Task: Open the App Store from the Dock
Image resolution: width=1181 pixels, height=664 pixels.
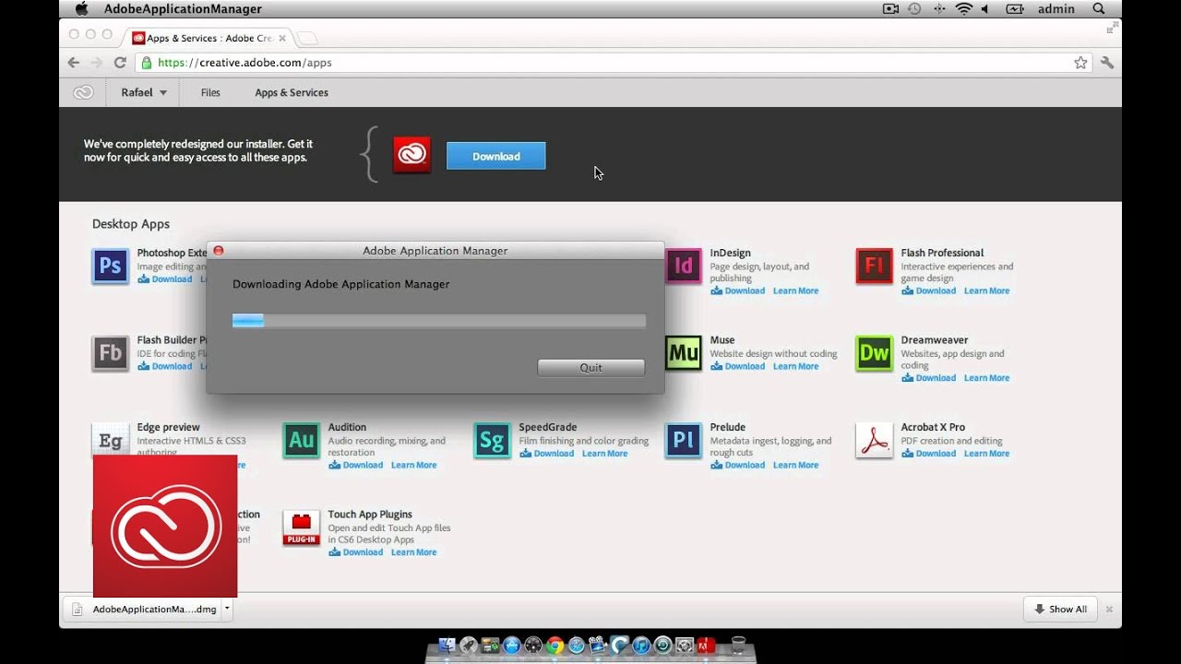Action: tap(512, 646)
